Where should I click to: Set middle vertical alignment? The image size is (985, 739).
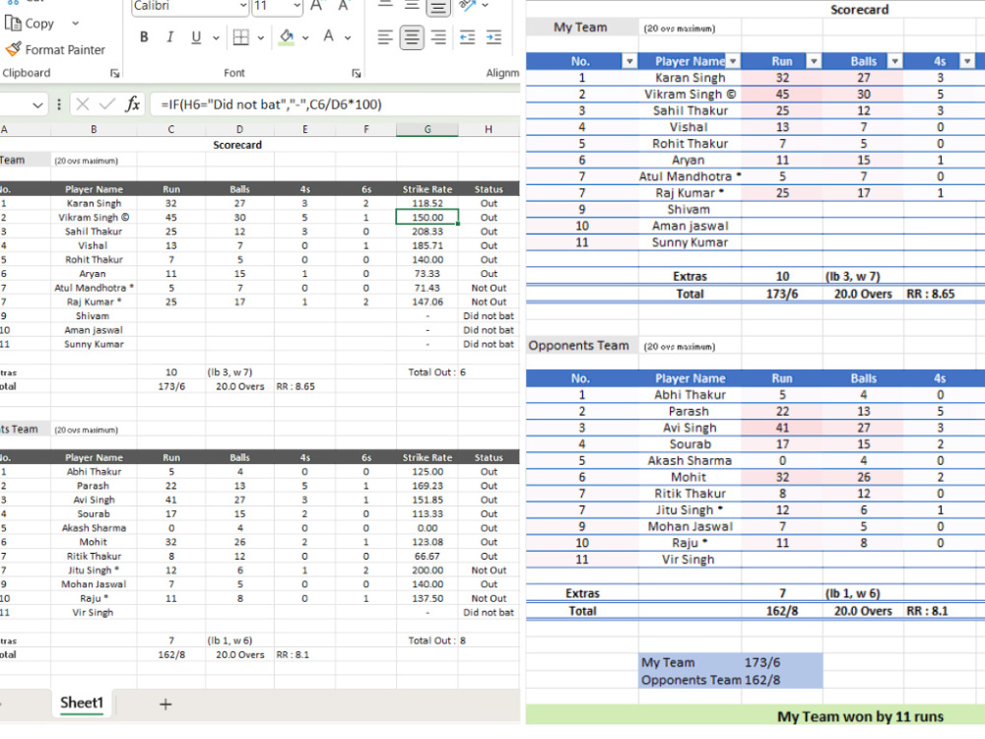click(412, 6)
